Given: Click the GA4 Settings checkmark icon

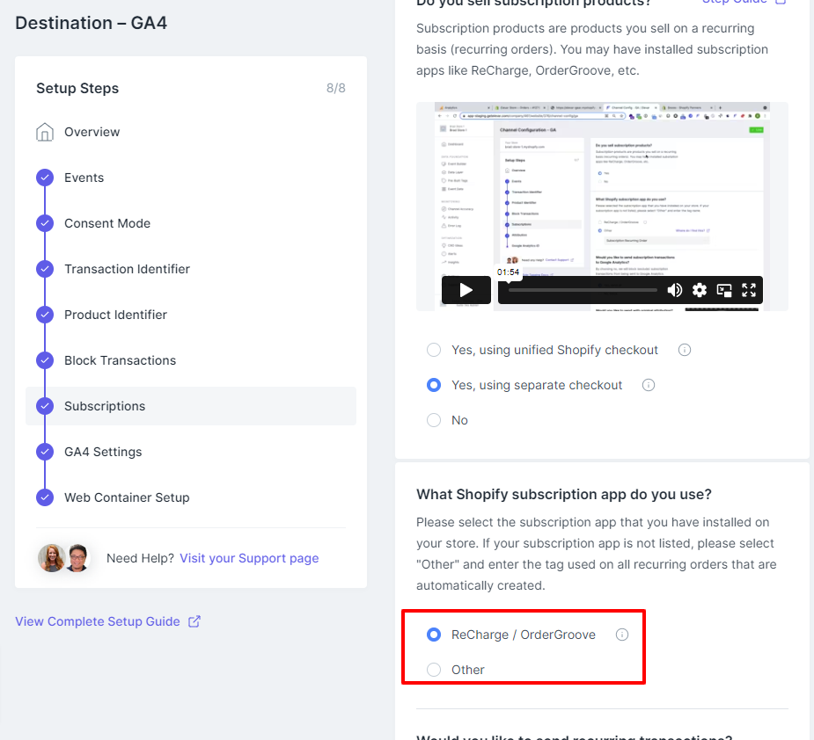Looking at the screenshot, I should pyautogui.click(x=45, y=452).
